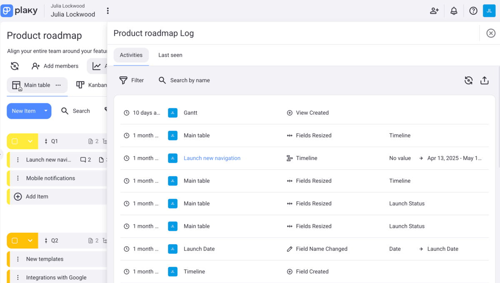Click the Search by name input field
Image resolution: width=500 pixels, height=283 pixels.
tap(190, 80)
